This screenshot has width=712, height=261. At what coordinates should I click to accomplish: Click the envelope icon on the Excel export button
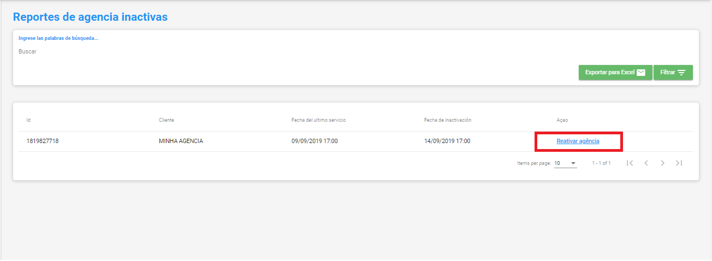coord(641,73)
